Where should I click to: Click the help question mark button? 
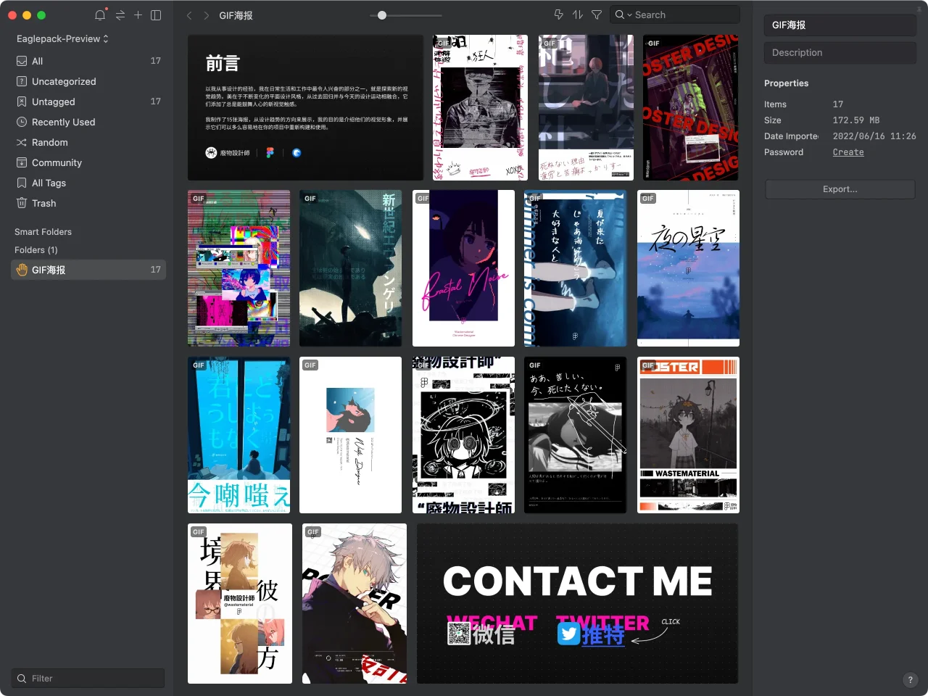[x=911, y=680]
